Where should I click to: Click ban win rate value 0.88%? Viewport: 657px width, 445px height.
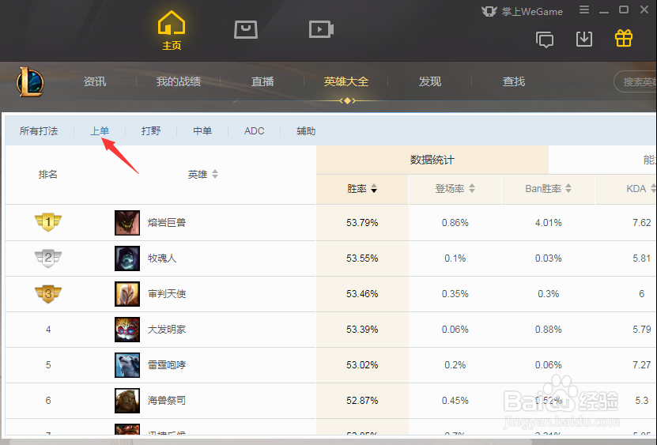(x=548, y=330)
